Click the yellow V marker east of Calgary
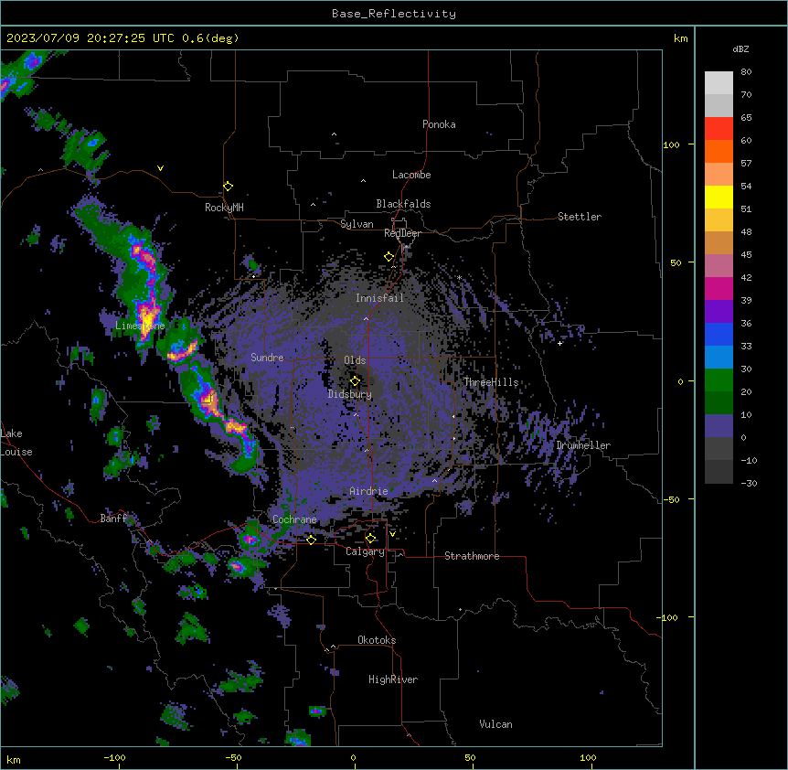Viewport: 788px width, 770px height. pos(392,534)
